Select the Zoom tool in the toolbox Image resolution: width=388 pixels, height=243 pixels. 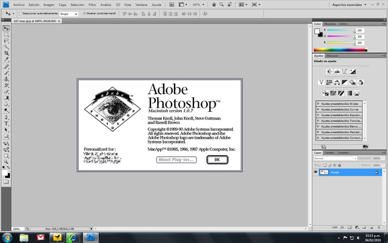coord(6,162)
